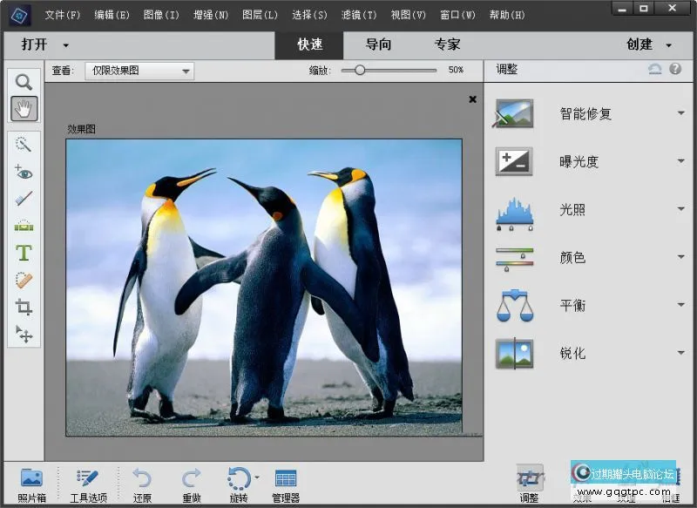
Task: Close the effect preview image
Action: [472, 98]
